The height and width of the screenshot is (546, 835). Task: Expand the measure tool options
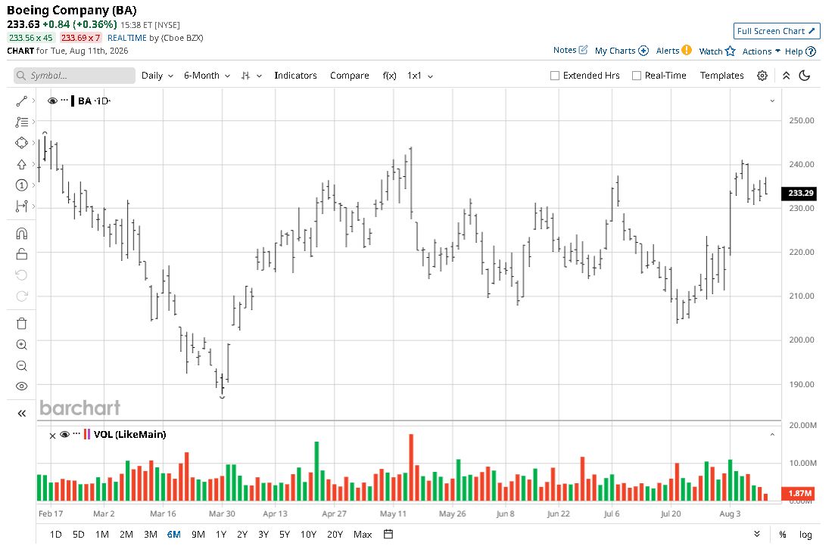[33, 206]
